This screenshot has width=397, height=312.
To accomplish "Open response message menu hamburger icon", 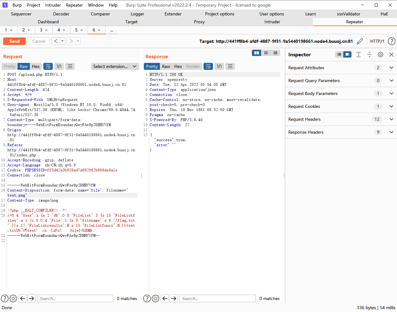I will [230, 66].
